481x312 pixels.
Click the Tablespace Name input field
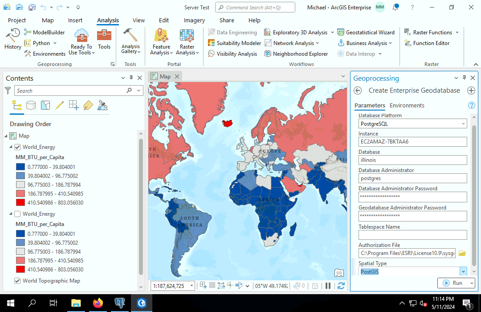tap(412, 235)
